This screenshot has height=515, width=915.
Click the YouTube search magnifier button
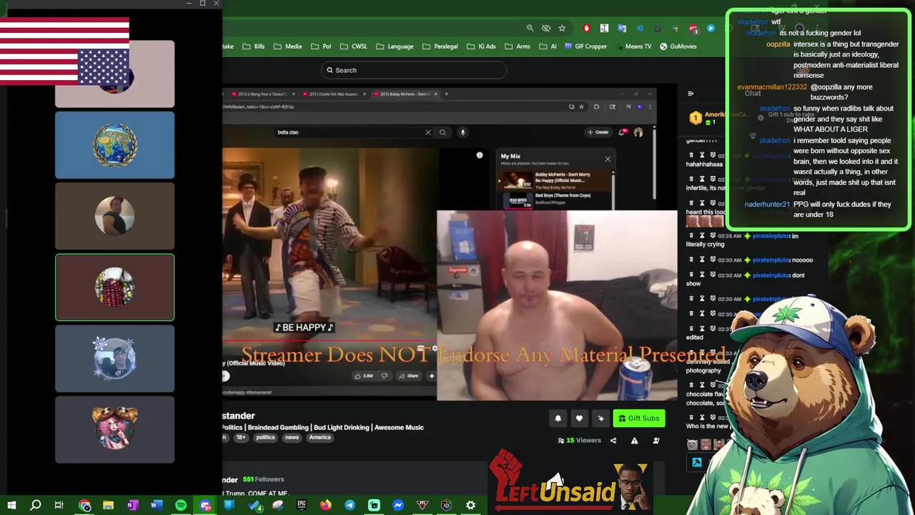point(442,132)
